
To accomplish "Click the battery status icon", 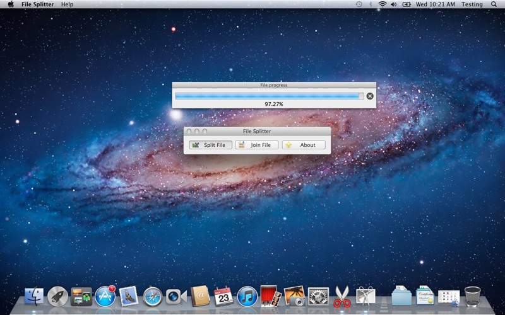I will [x=407, y=4].
